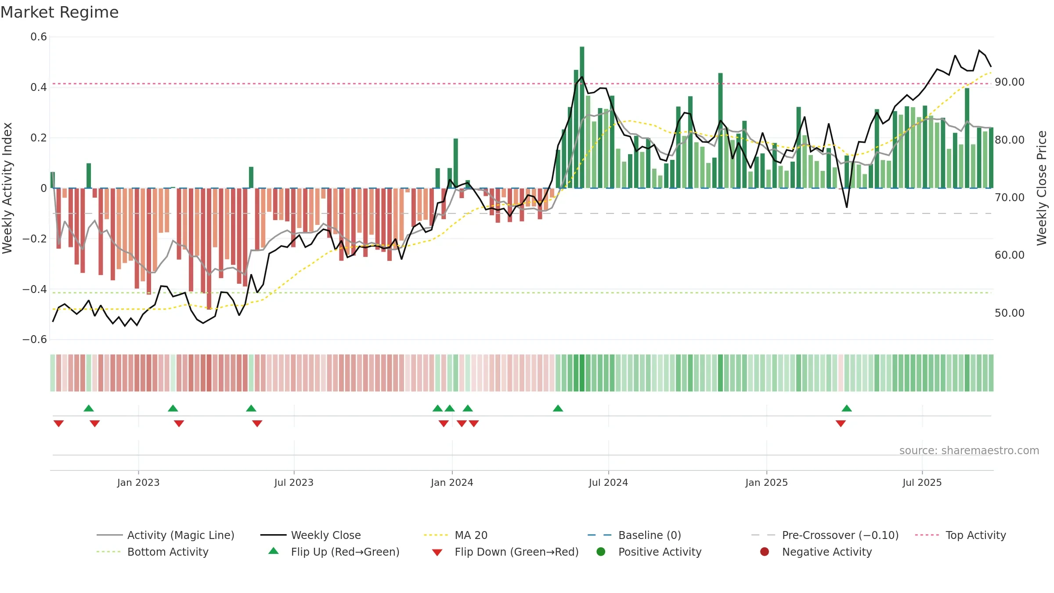This screenshot has height=593, width=1054.
Task: Click the Jan 2024 x-axis label
Action: click(x=452, y=482)
